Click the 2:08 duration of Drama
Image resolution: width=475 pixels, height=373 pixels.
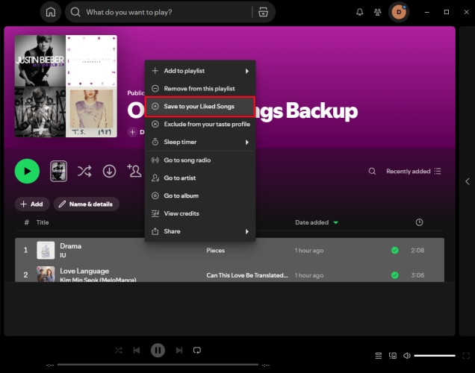pos(417,251)
